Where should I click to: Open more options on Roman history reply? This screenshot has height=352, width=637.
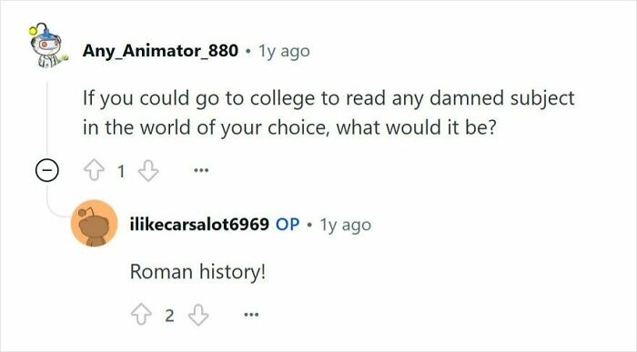pyautogui.click(x=251, y=314)
